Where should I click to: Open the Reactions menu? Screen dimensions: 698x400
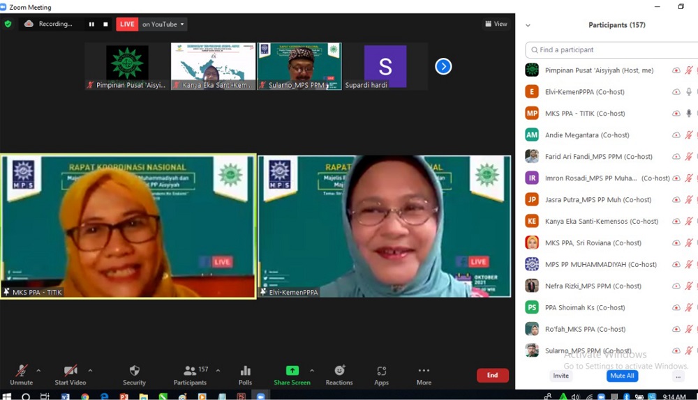coord(339,374)
